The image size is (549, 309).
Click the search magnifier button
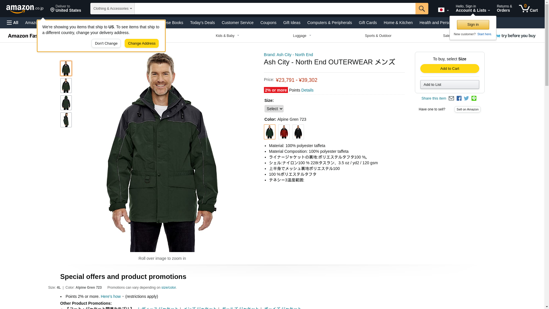422,9
